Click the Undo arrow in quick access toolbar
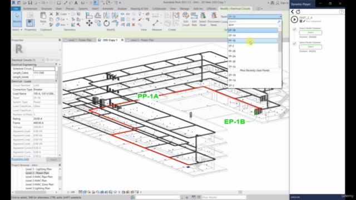The image size is (356, 200). click(x=43, y=3)
